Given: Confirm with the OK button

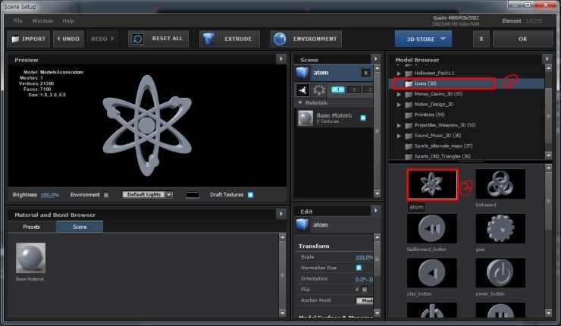Looking at the screenshot, I should point(523,39).
